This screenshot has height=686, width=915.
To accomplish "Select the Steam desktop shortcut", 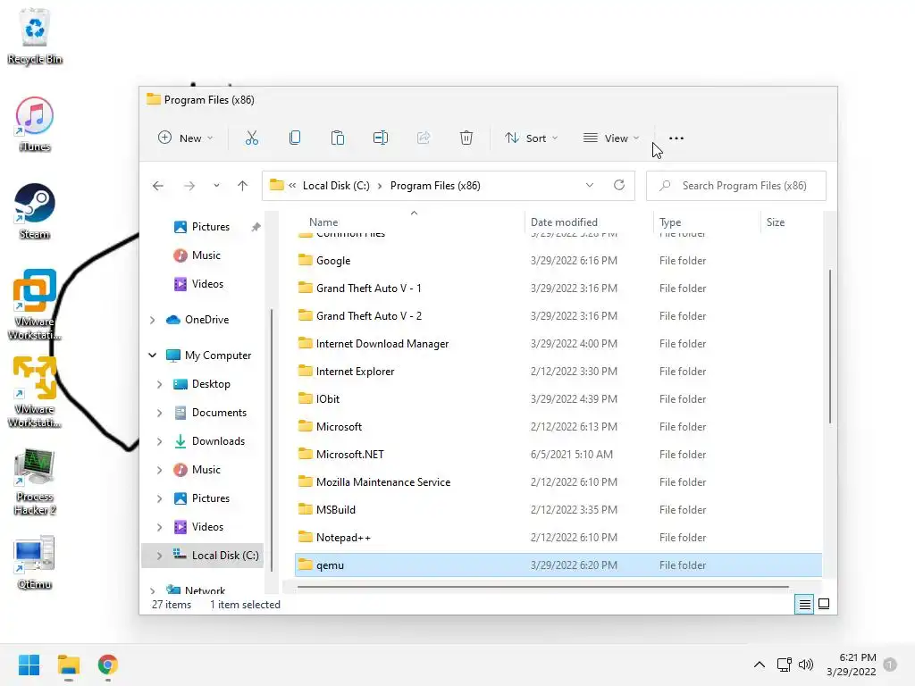I will [35, 212].
